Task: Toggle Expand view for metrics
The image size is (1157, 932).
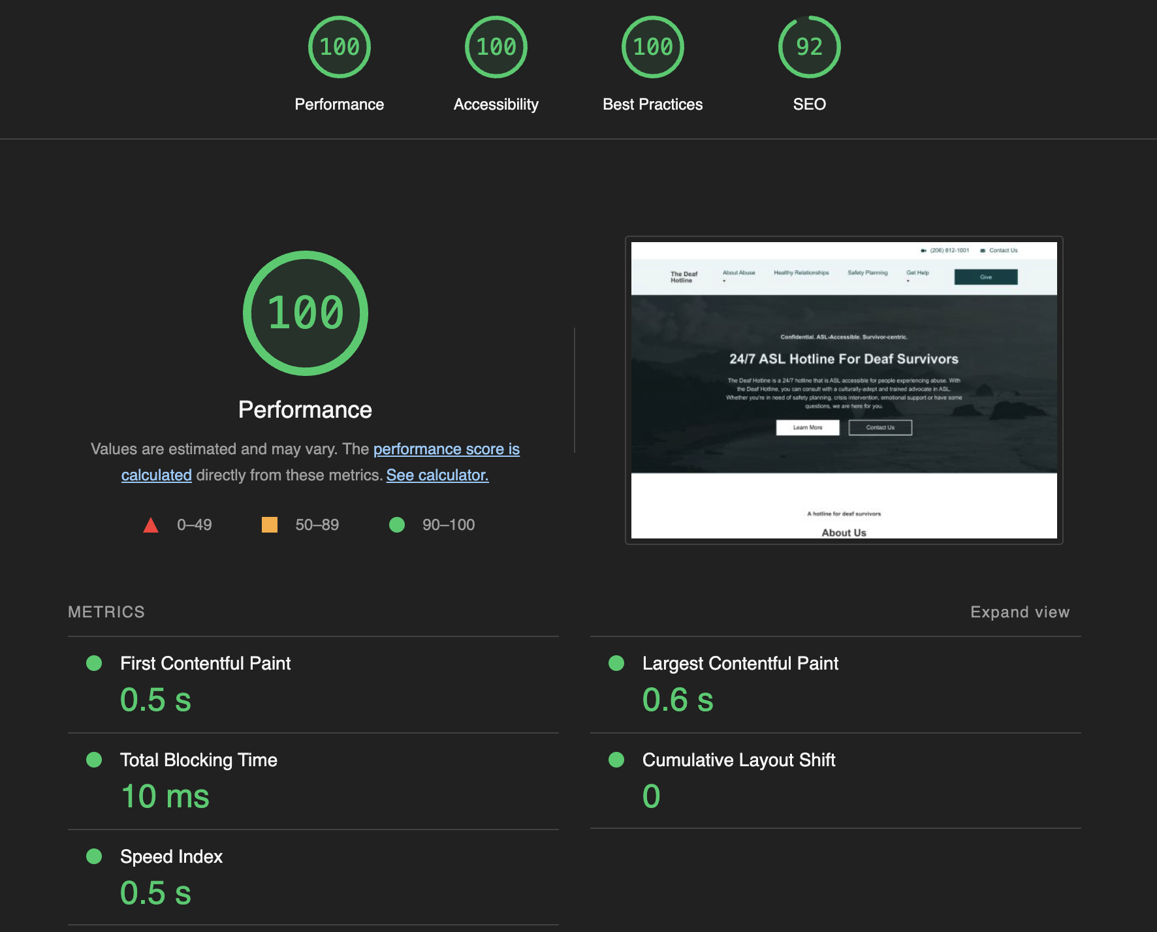Action: coord(1020,612)
